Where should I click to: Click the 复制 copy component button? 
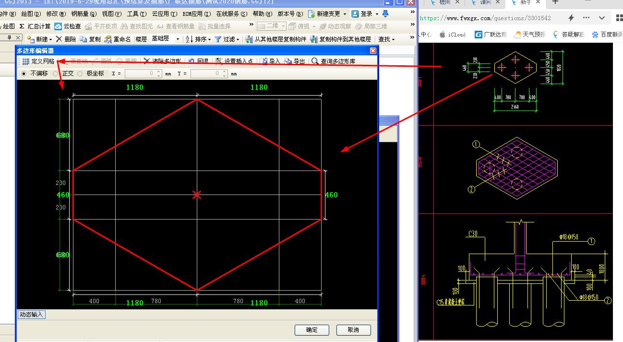tap(90, 39)
